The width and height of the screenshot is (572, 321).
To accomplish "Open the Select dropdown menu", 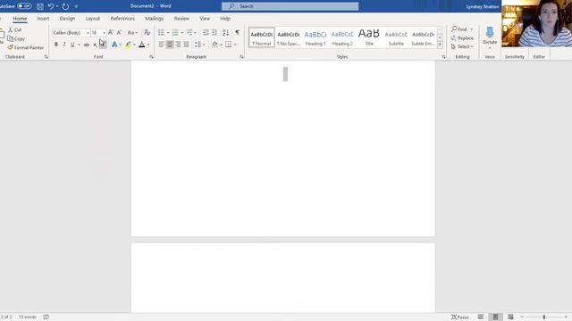I will click(x=462, y=46).
